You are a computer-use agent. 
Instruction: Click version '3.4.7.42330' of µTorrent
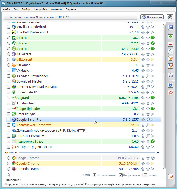[130, 49]
